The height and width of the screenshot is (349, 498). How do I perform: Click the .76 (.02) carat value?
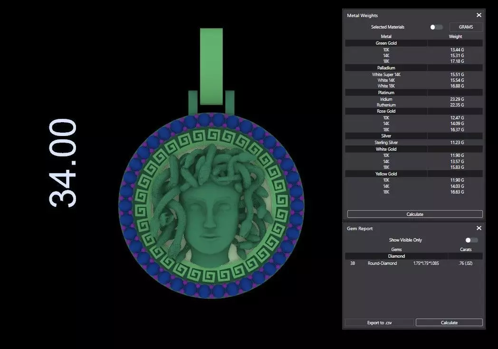[x=466, y=263]
